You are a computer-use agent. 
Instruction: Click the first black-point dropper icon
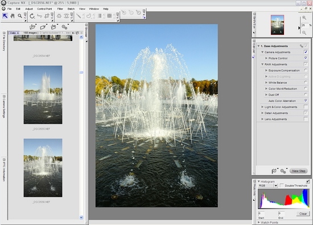123,12
